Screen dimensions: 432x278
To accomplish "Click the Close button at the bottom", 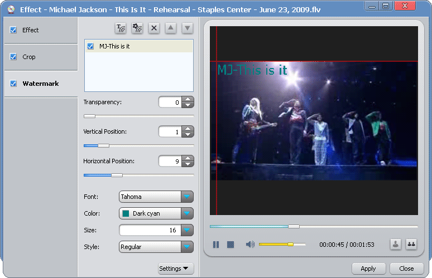I will (406, 269).
